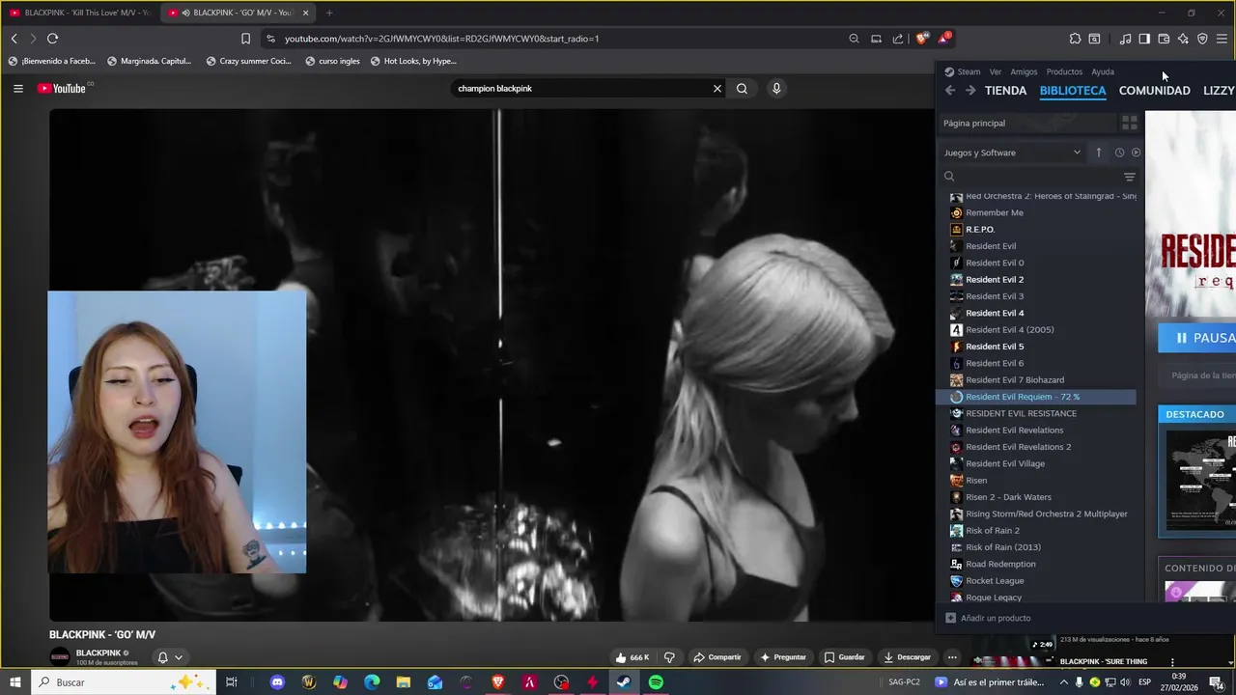
Task: Bookmark this page in address bar
Action: [x=245, y=39]
